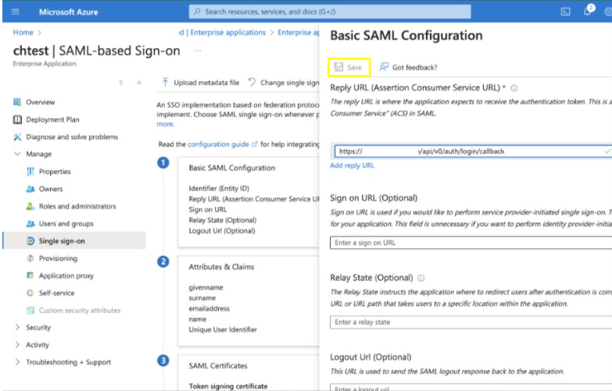The height and width of the screenshot is (391, 612).
Task: Open Self-service page
Action: 56,293
